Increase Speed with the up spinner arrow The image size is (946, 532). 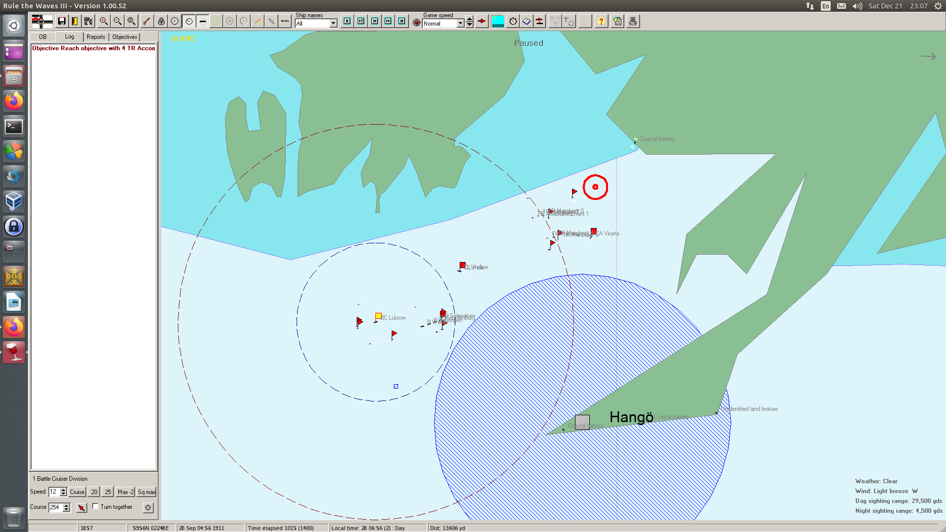pyautogui.click(x=64, y=490)
